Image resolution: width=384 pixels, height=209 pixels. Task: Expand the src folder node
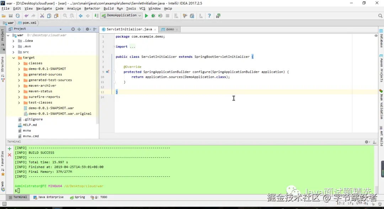pos(14,52)
